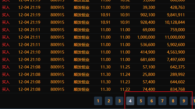Viewport: 195px width, 109px height.
Task: Click the 买入 label in the 834,768 row
Action: [x=6, y=89]
